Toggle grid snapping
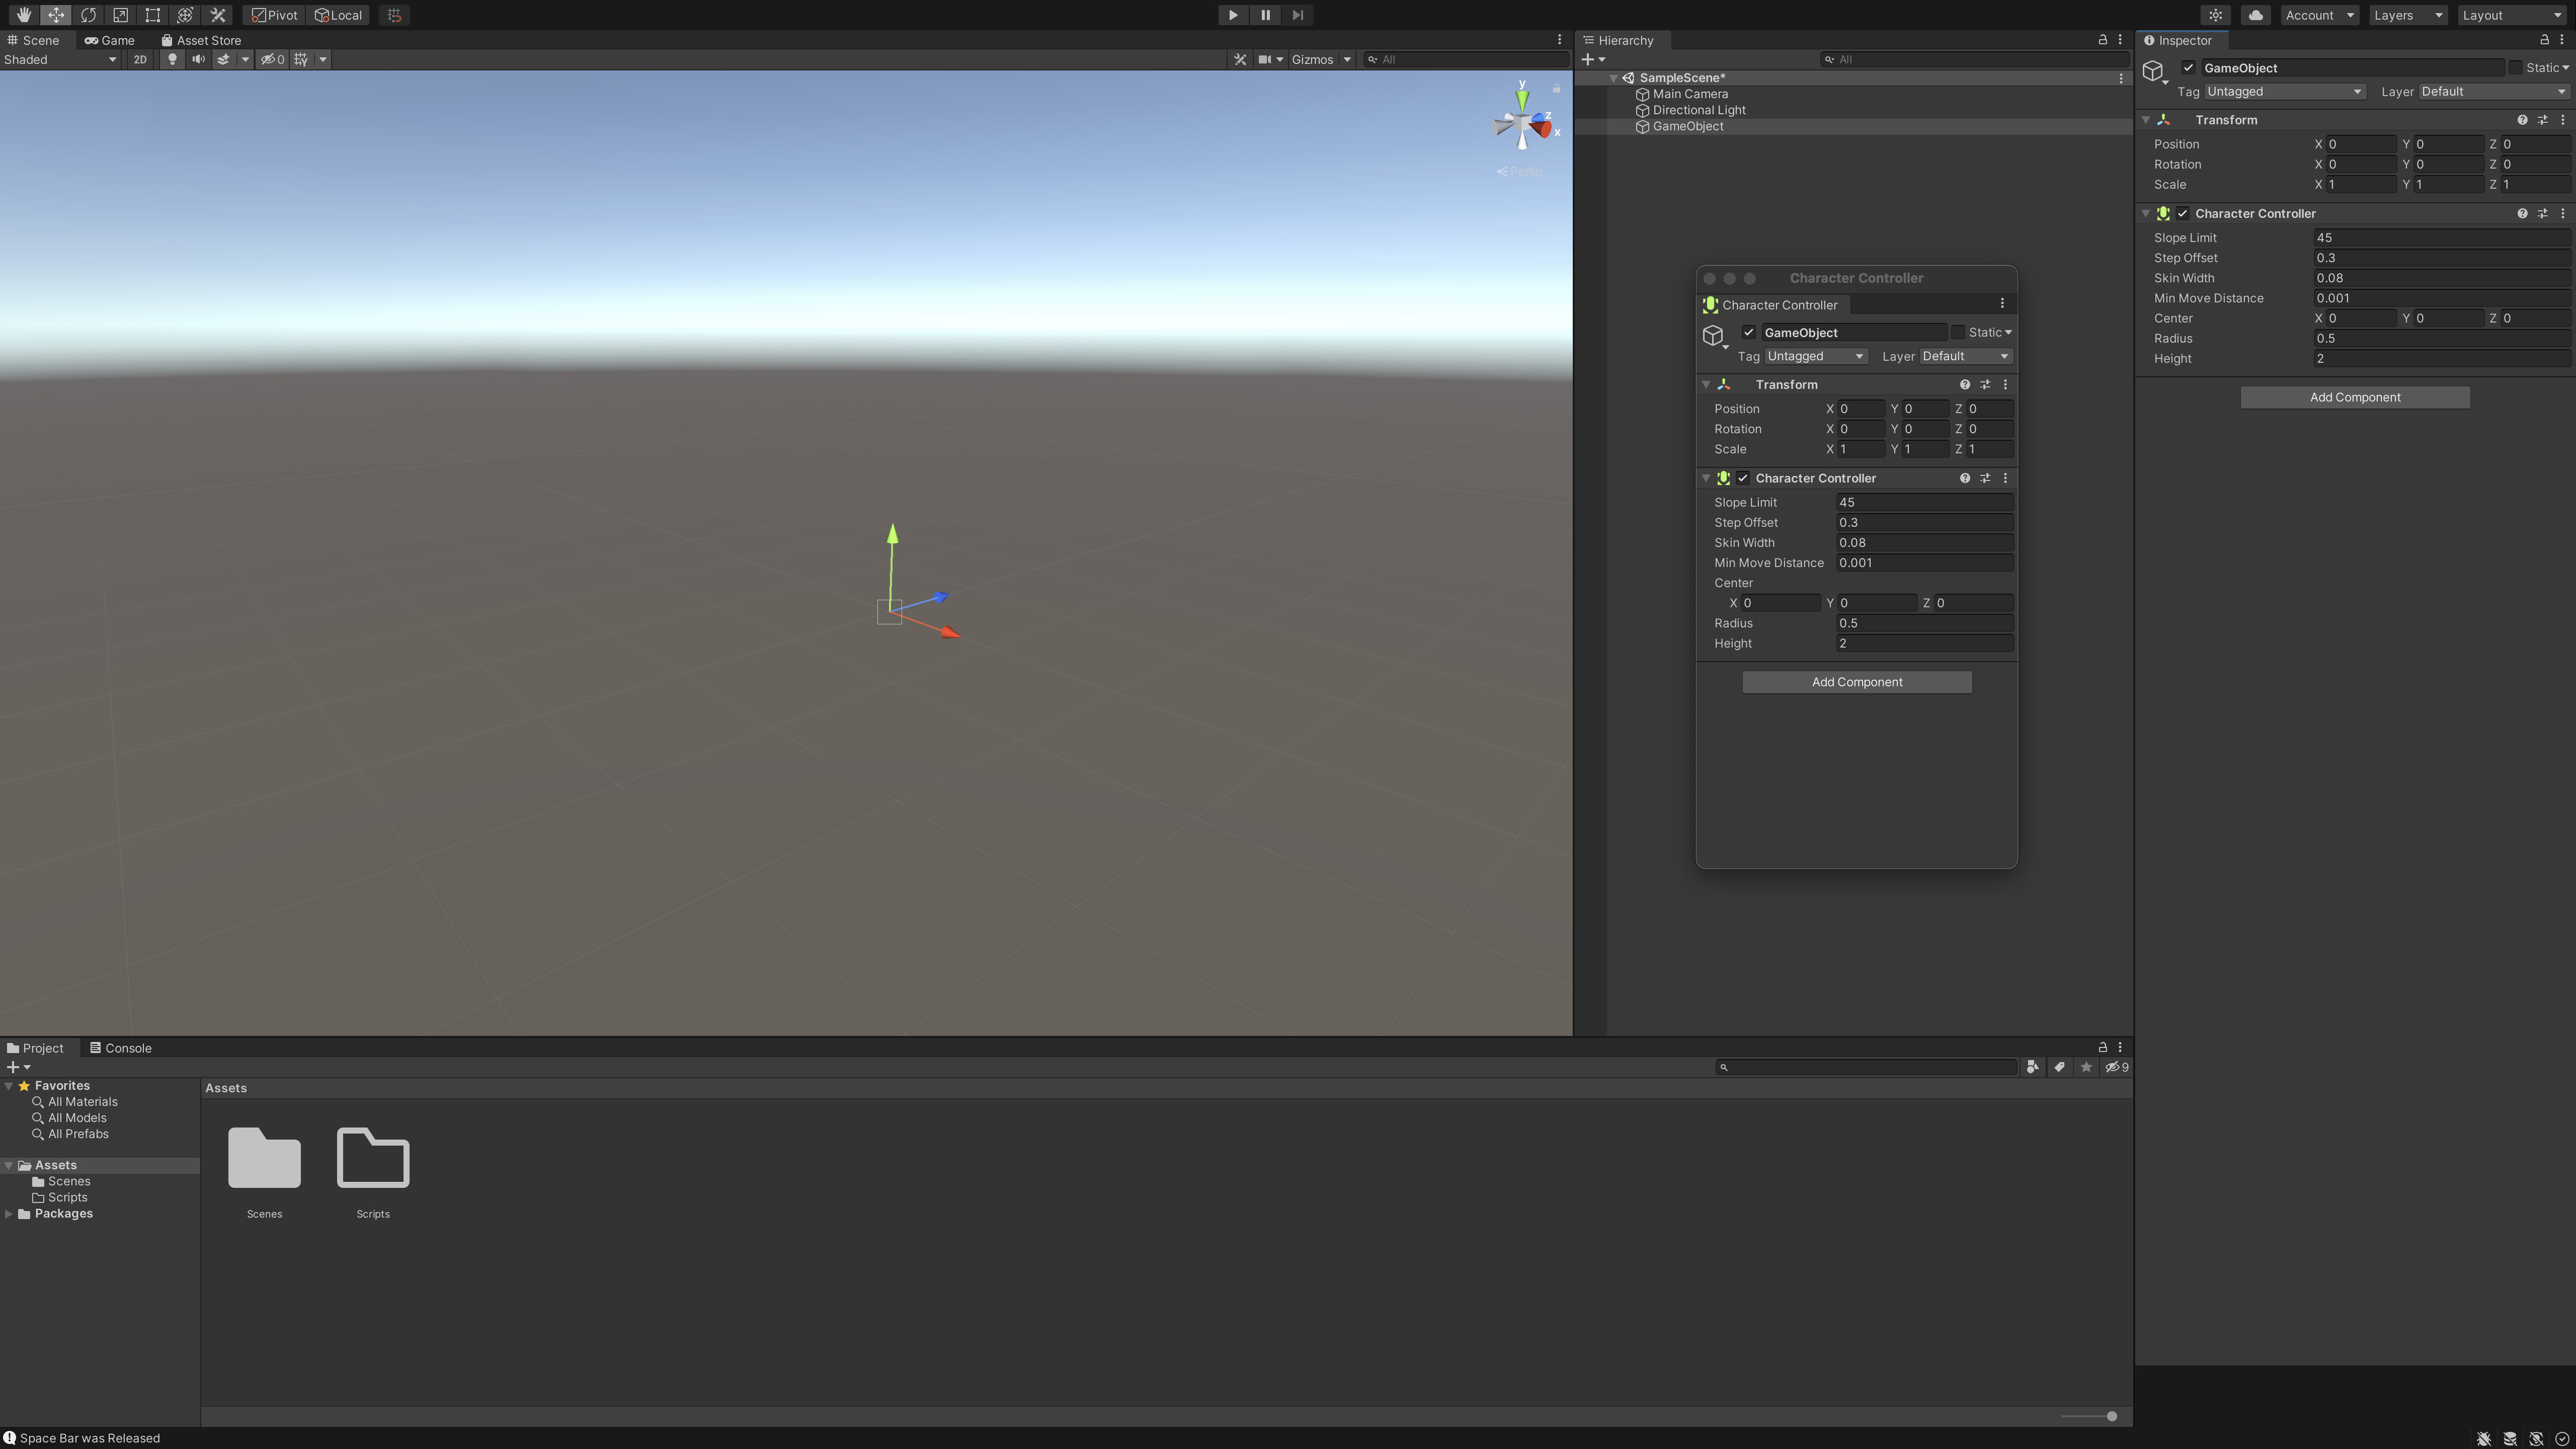The width and height of the screenshot is (2576, 1449). (393, 15)
